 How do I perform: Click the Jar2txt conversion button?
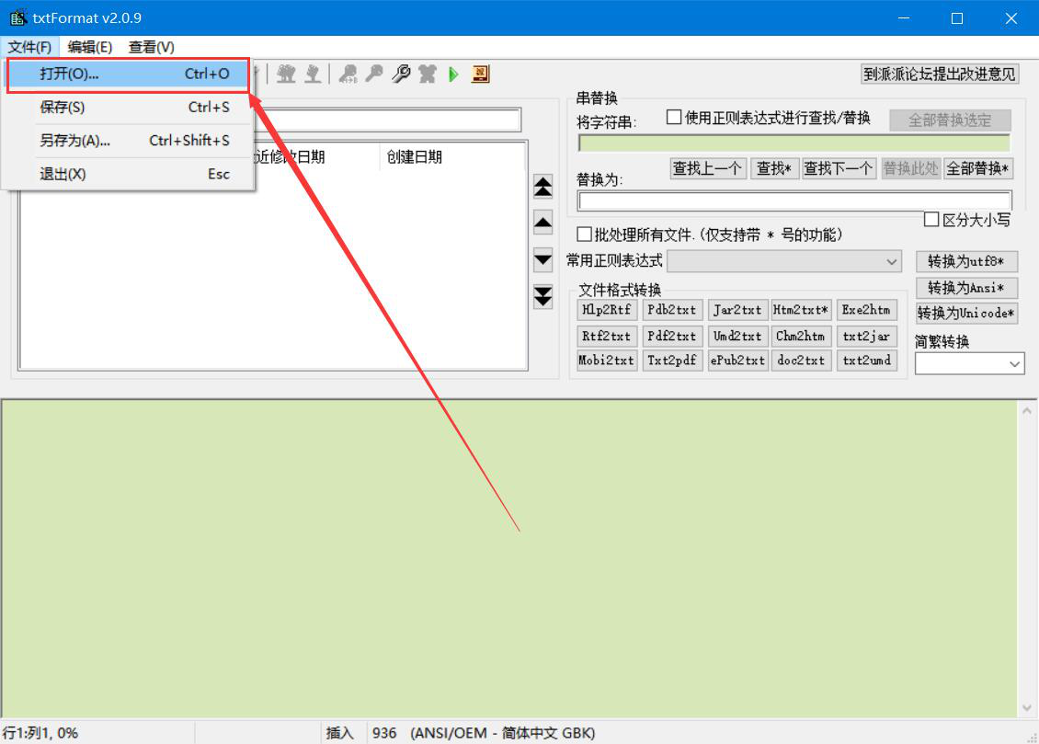click(736, 309)
